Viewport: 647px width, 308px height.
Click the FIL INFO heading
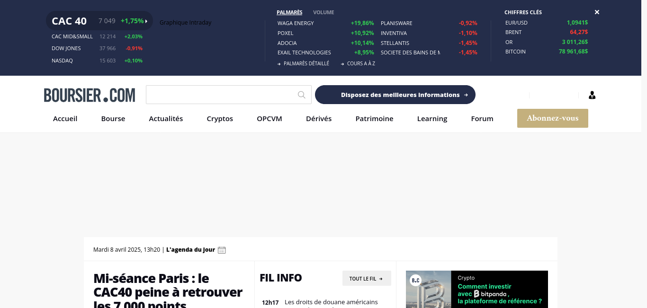[281, 278]
